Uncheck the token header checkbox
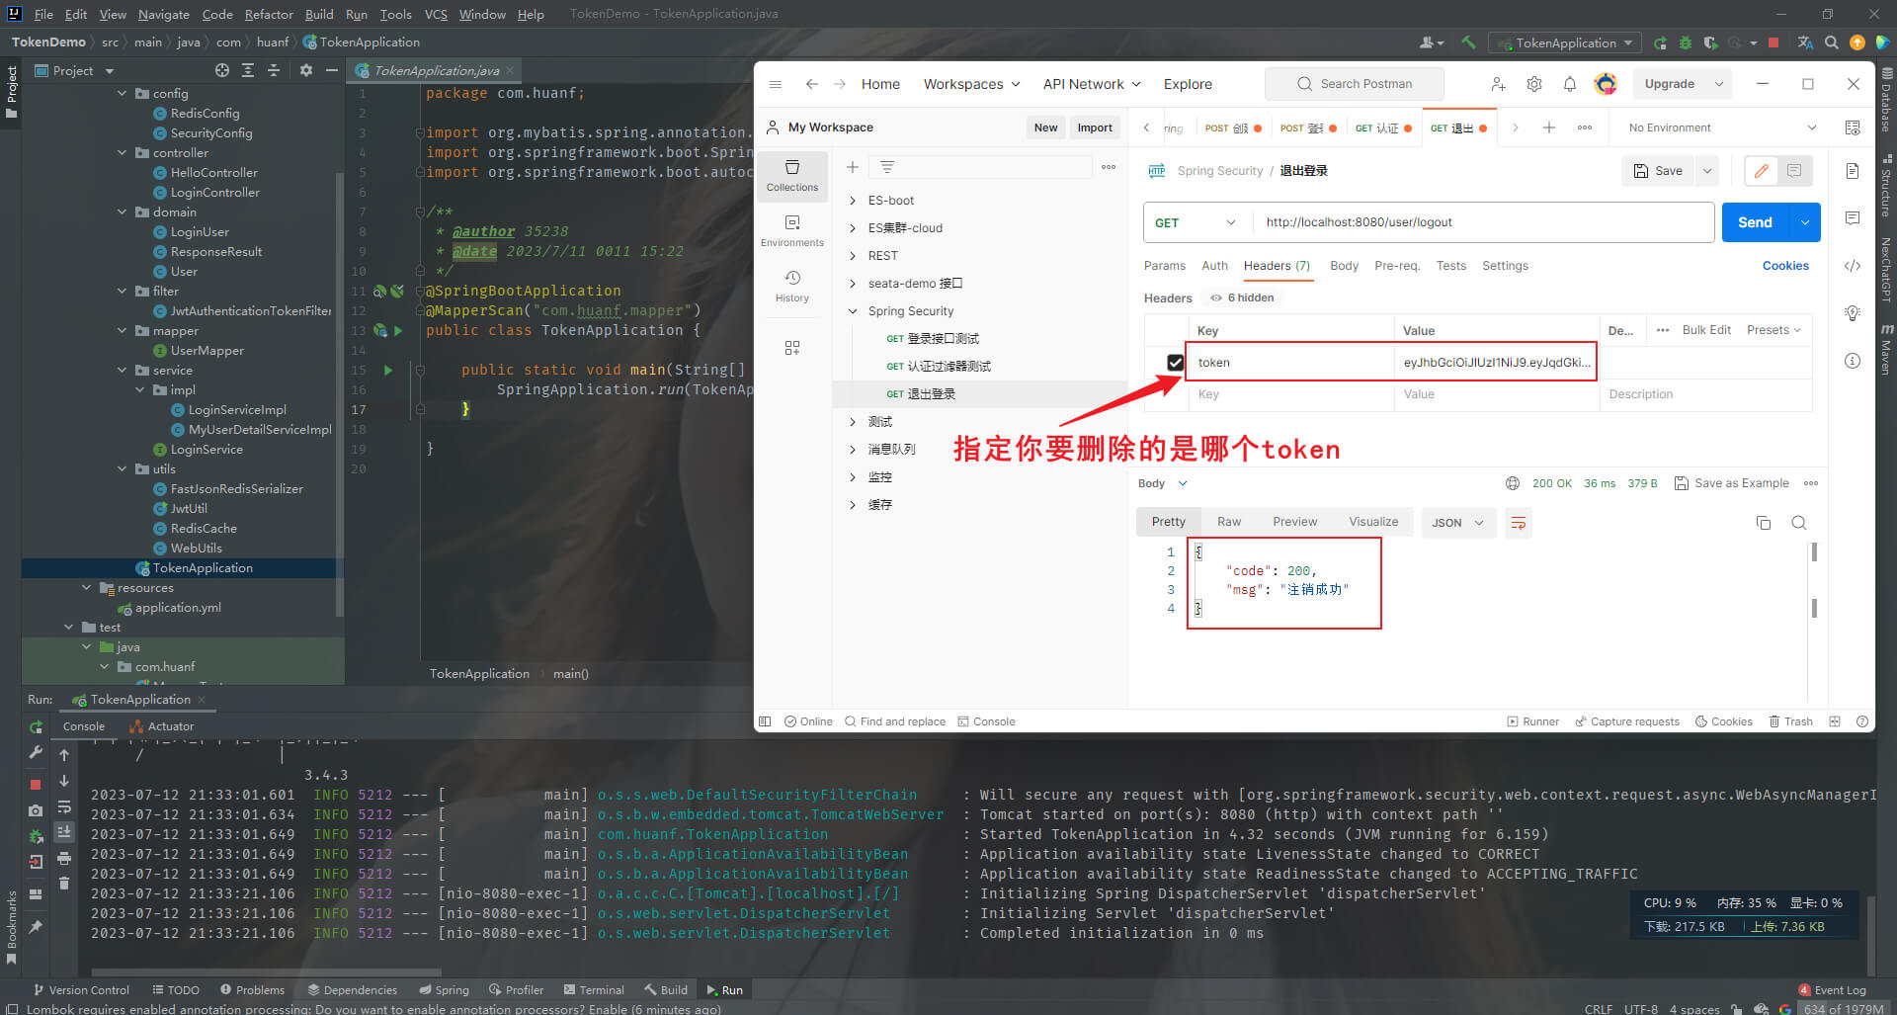This screenshot has width=1897, height=1015. coord(1175,363)
